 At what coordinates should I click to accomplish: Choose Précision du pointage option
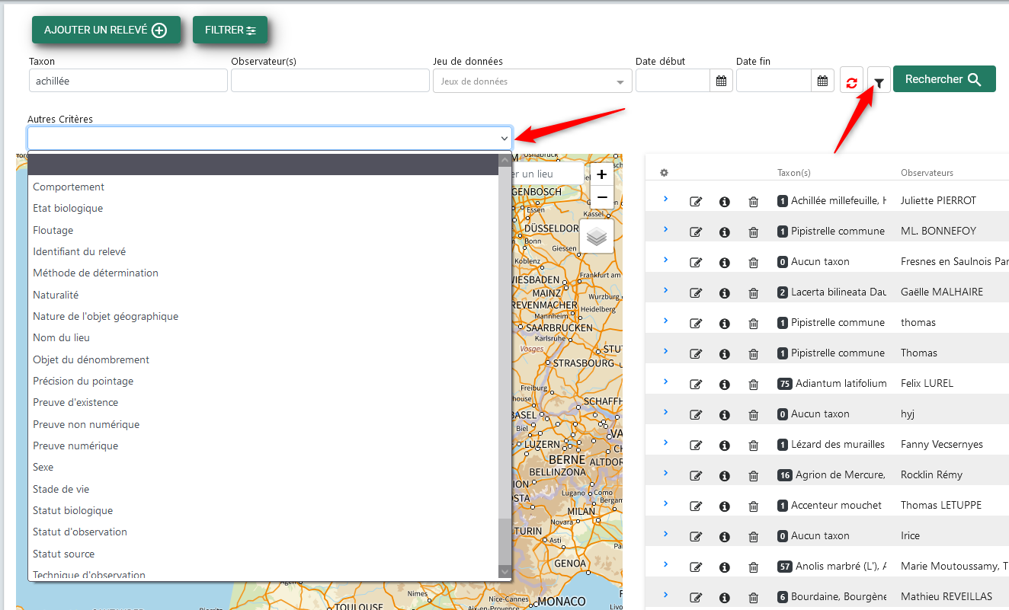click(x=264, y=381)
